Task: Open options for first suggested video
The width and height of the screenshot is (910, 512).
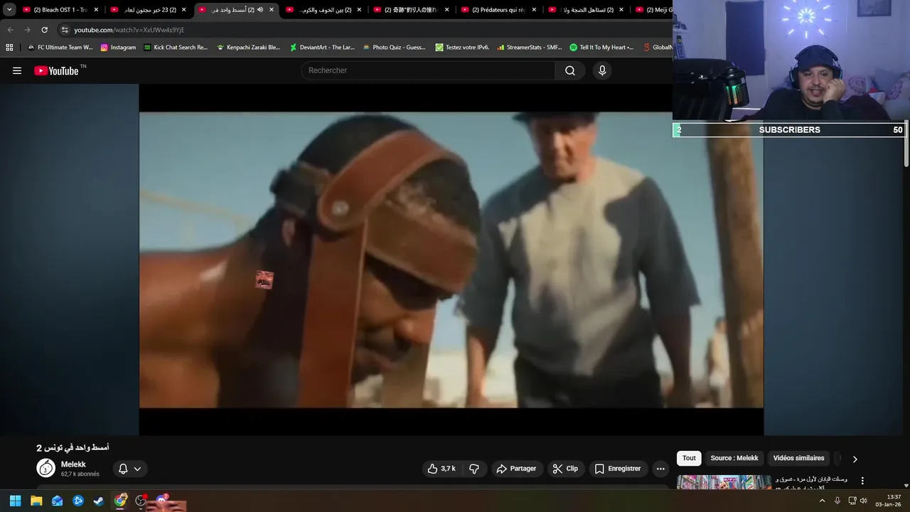Action: [862, 481]
